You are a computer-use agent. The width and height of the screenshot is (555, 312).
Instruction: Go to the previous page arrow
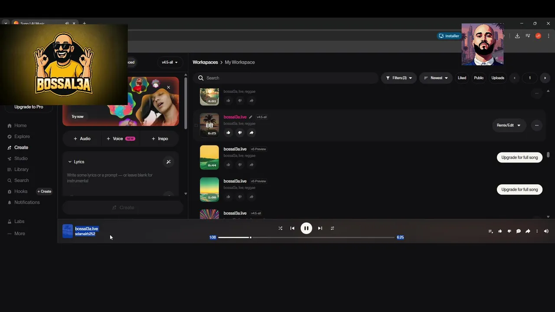[515, 78]
